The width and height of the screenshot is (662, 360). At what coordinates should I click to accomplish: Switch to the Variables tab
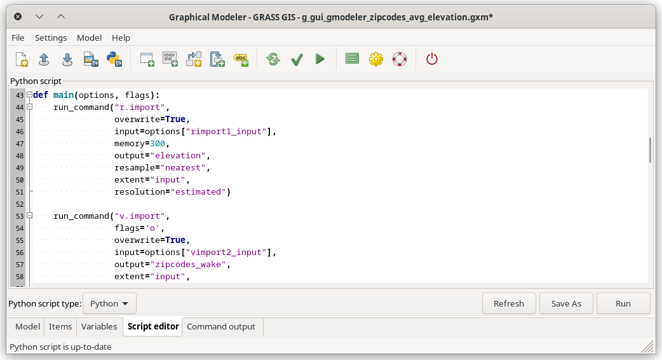(x=98, y=327)
